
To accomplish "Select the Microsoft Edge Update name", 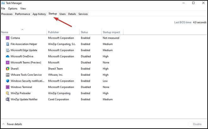I will [24, 50].
